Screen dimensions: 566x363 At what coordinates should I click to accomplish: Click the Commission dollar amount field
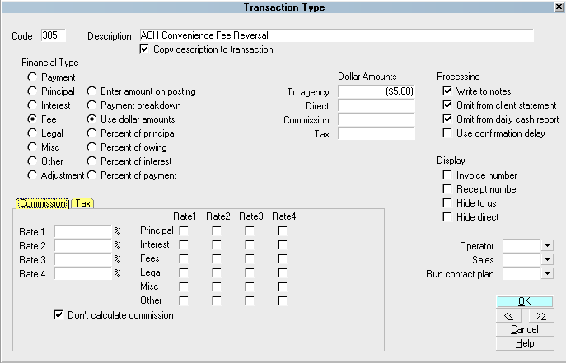[x=377, y=119]
